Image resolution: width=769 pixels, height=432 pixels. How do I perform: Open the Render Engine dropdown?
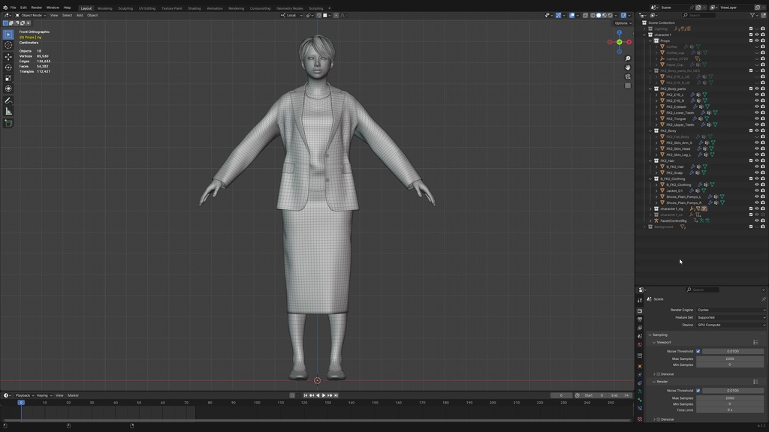[x=731, y=310]
